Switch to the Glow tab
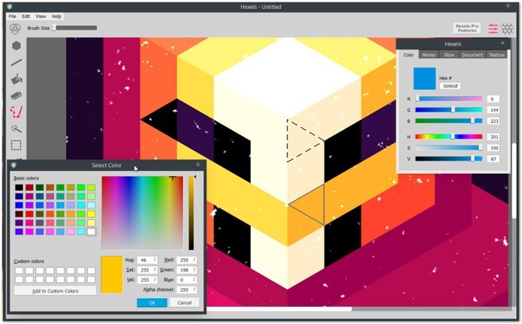The height and width of the screenshot is (324, 522). (449, 55)
